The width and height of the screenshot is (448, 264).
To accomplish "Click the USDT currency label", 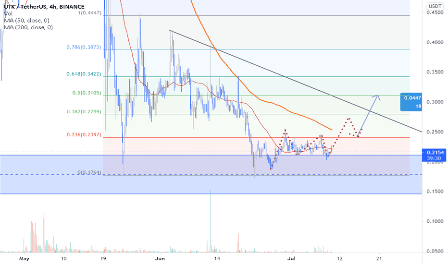I will (435, 6).
